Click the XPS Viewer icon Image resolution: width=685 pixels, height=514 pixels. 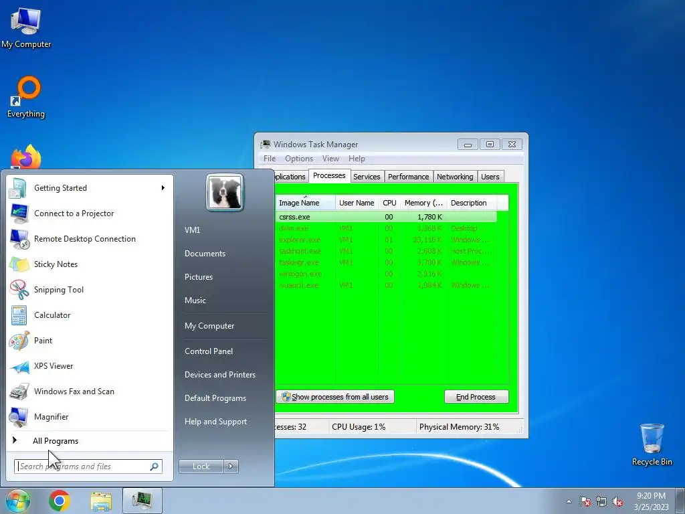click(x=19, y=366)
